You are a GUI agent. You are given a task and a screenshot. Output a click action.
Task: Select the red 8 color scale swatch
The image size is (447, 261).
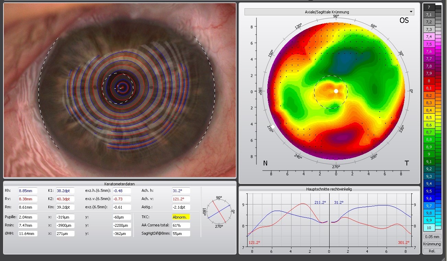coord(429,81)
